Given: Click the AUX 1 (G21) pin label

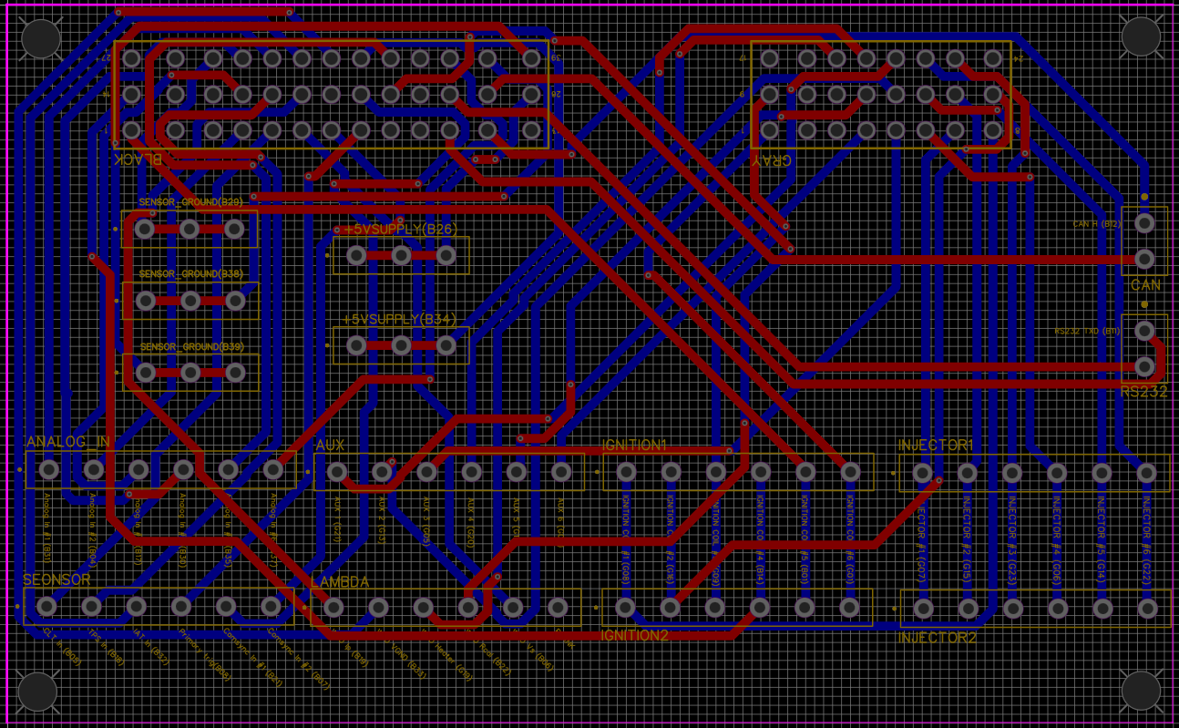Looking at the screenshot, I should (x=335, y=521).
